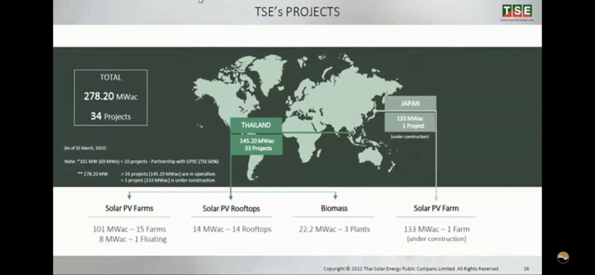This screenshot has width=595, height=275.
Task: Click the 14 MWac – 14 Rooftops text
Action: (232, 229)
